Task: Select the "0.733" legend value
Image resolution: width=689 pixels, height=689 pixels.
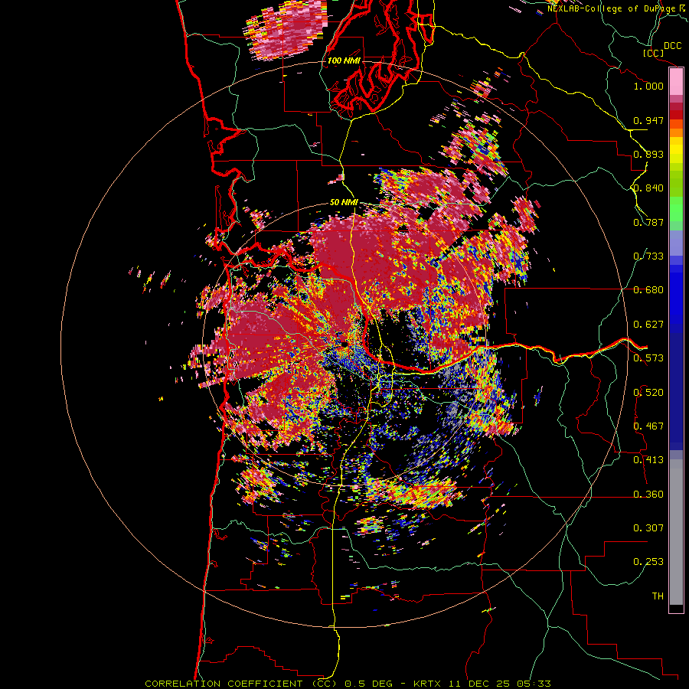Action: pyautogui.click(x=648, y=256)
